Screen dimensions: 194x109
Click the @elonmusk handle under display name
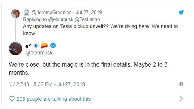click(39, 53)
